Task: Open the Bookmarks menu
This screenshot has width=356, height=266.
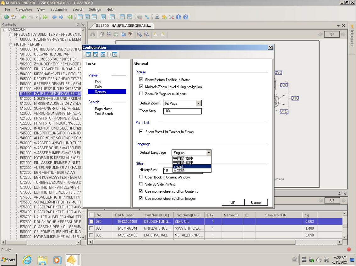Action: (x=58, y=9)
